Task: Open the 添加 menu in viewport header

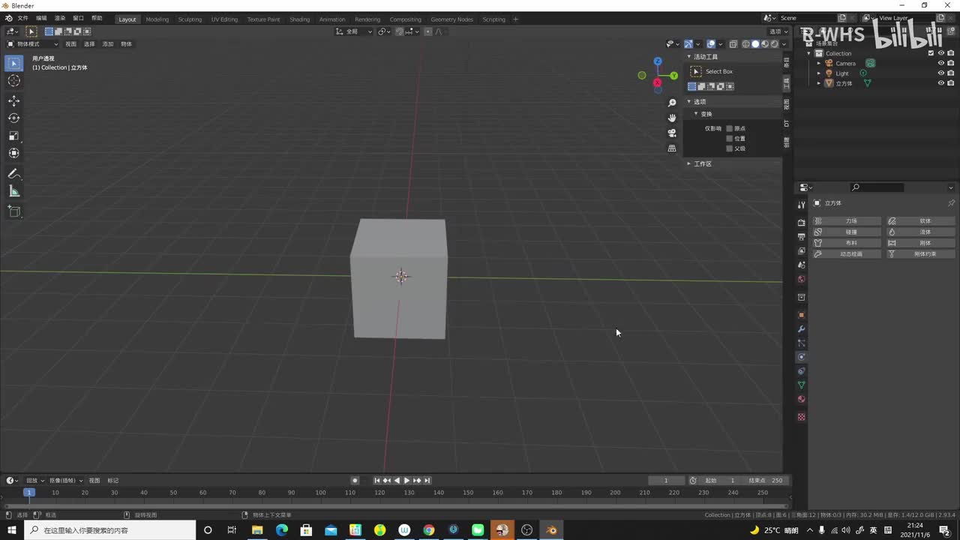Action: 108,44
